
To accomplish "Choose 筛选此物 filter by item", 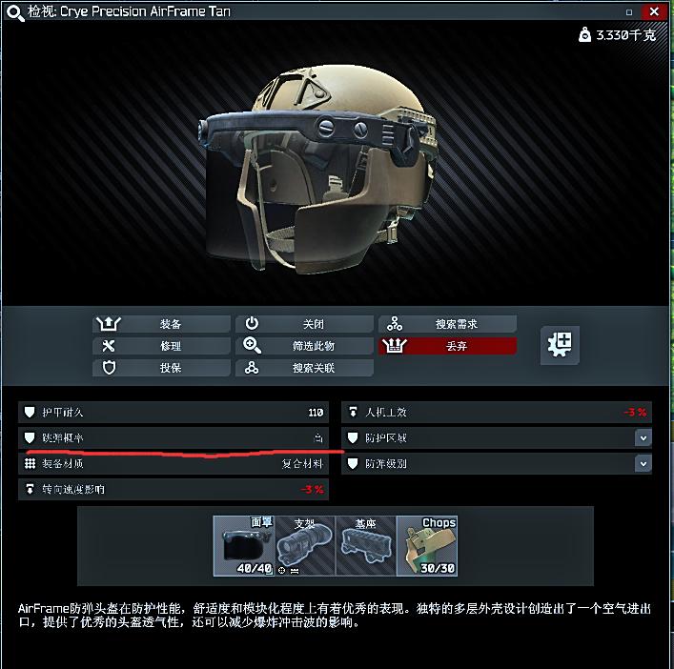I will 304,346.
